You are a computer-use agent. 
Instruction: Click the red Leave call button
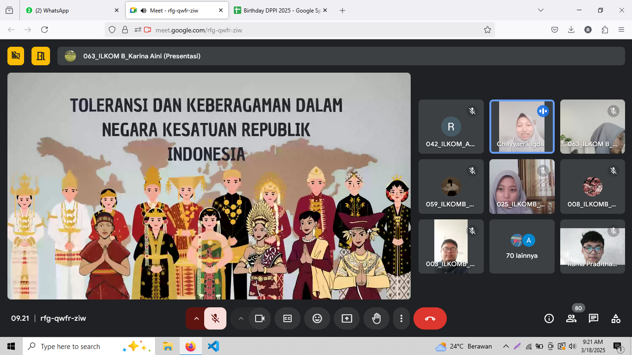pos(430,318)
